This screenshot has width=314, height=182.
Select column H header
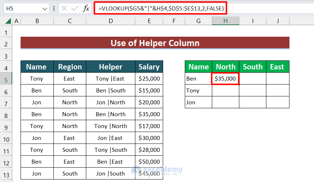[226, 21]
